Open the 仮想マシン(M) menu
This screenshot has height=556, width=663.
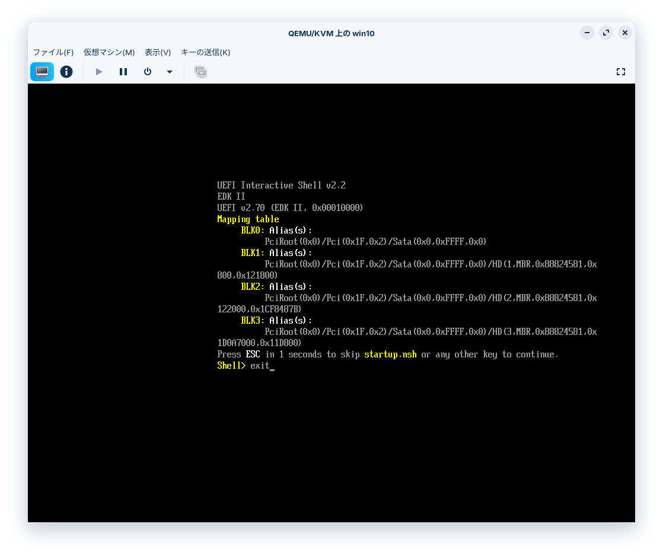pos(109,52)
